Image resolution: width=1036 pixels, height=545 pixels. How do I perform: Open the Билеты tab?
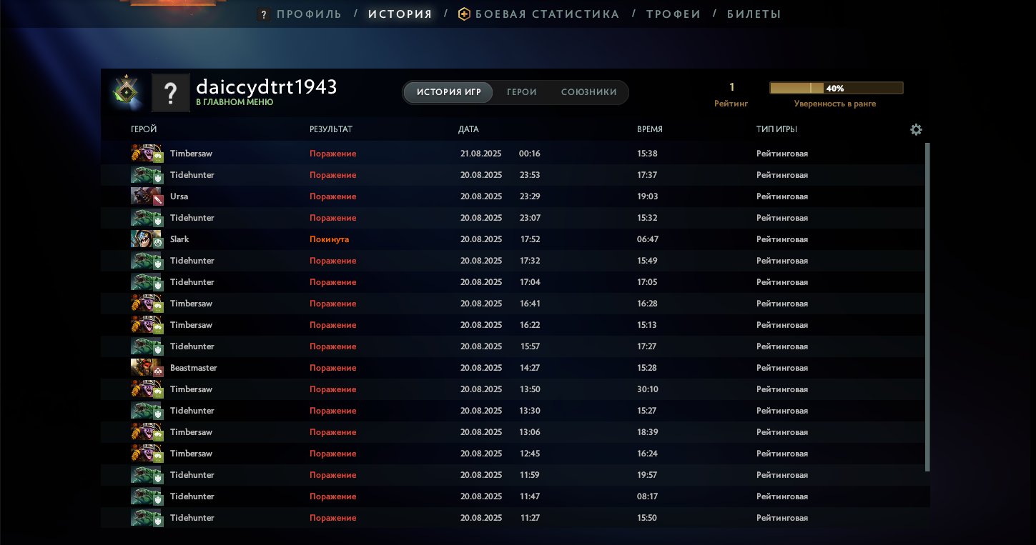point(754,14)
